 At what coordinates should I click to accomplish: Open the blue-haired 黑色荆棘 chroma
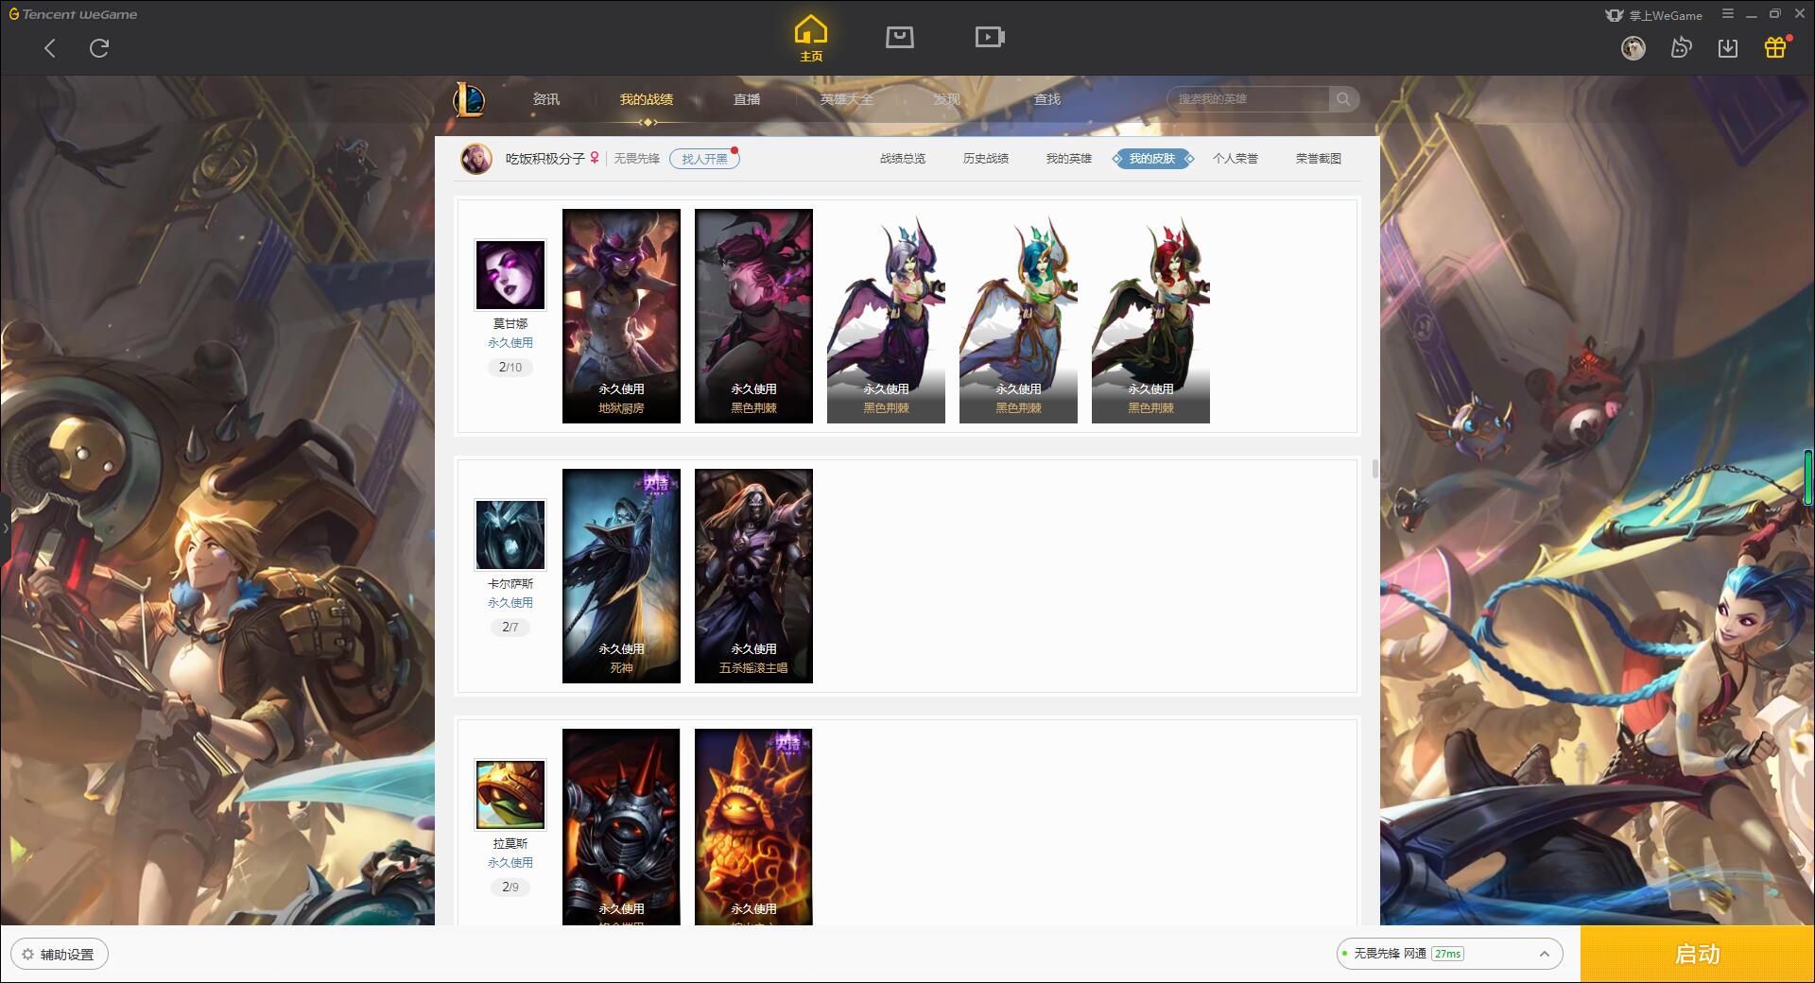[x=1018, y=316]
